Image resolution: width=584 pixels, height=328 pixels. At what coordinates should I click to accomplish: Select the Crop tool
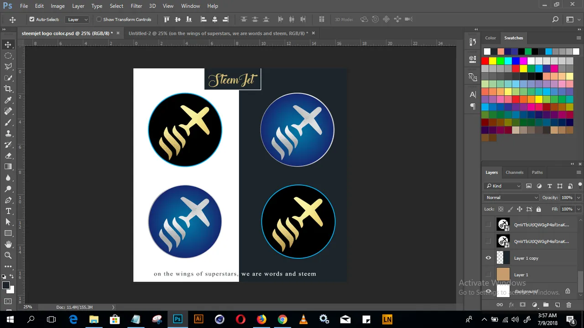(x=8, y=89)
